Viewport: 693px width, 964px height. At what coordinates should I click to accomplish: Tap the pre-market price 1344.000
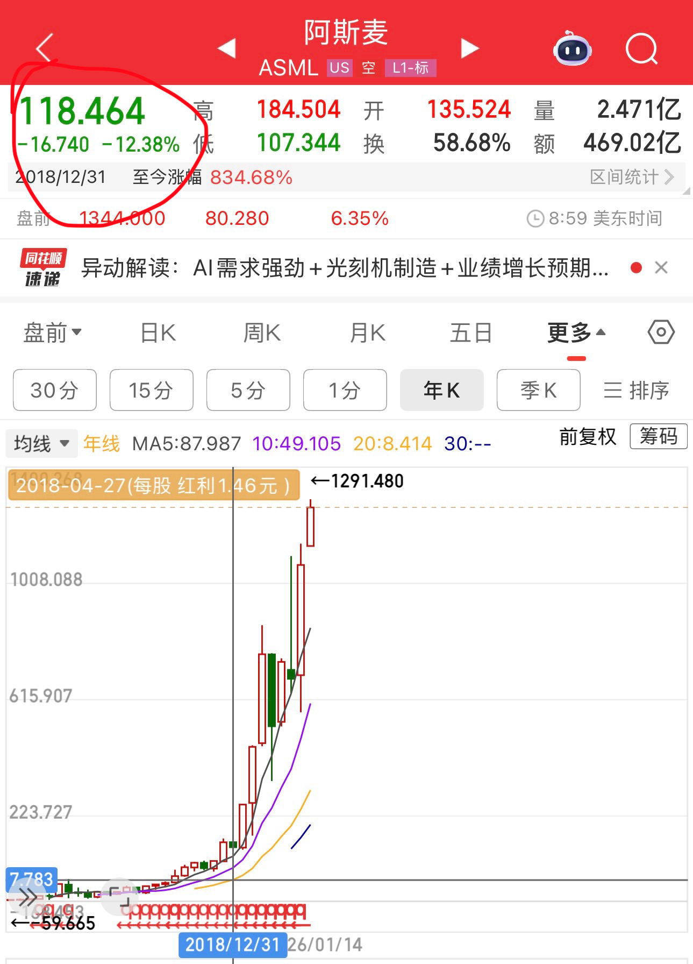(122, 218)
